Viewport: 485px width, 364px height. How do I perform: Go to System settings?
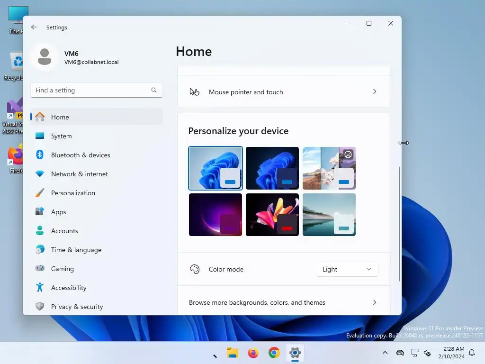(97, 136)
